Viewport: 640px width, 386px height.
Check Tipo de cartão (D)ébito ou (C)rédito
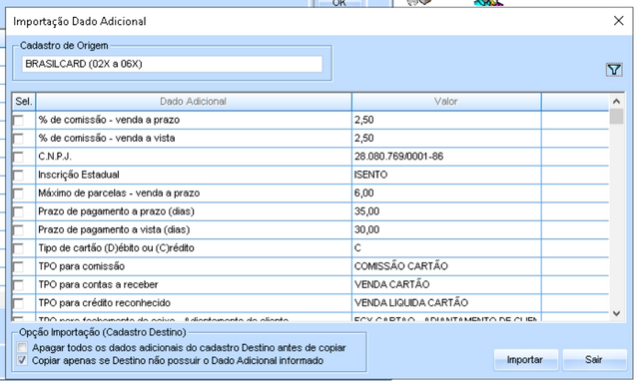pos(19,248)
